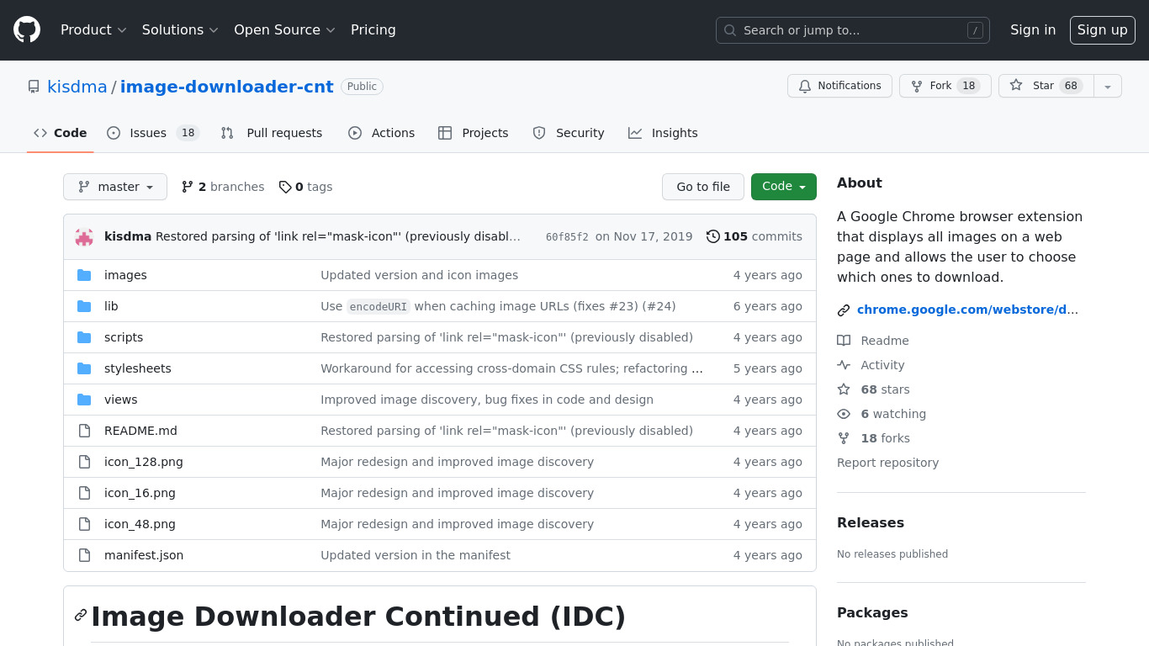Click the folder icon for lib
The image size is (1149, 646).
pos(84,306)
